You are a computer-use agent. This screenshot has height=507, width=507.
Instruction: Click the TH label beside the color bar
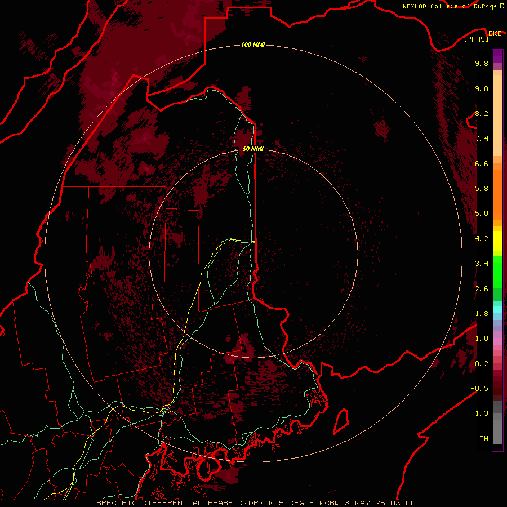click(x=484, y=439)
